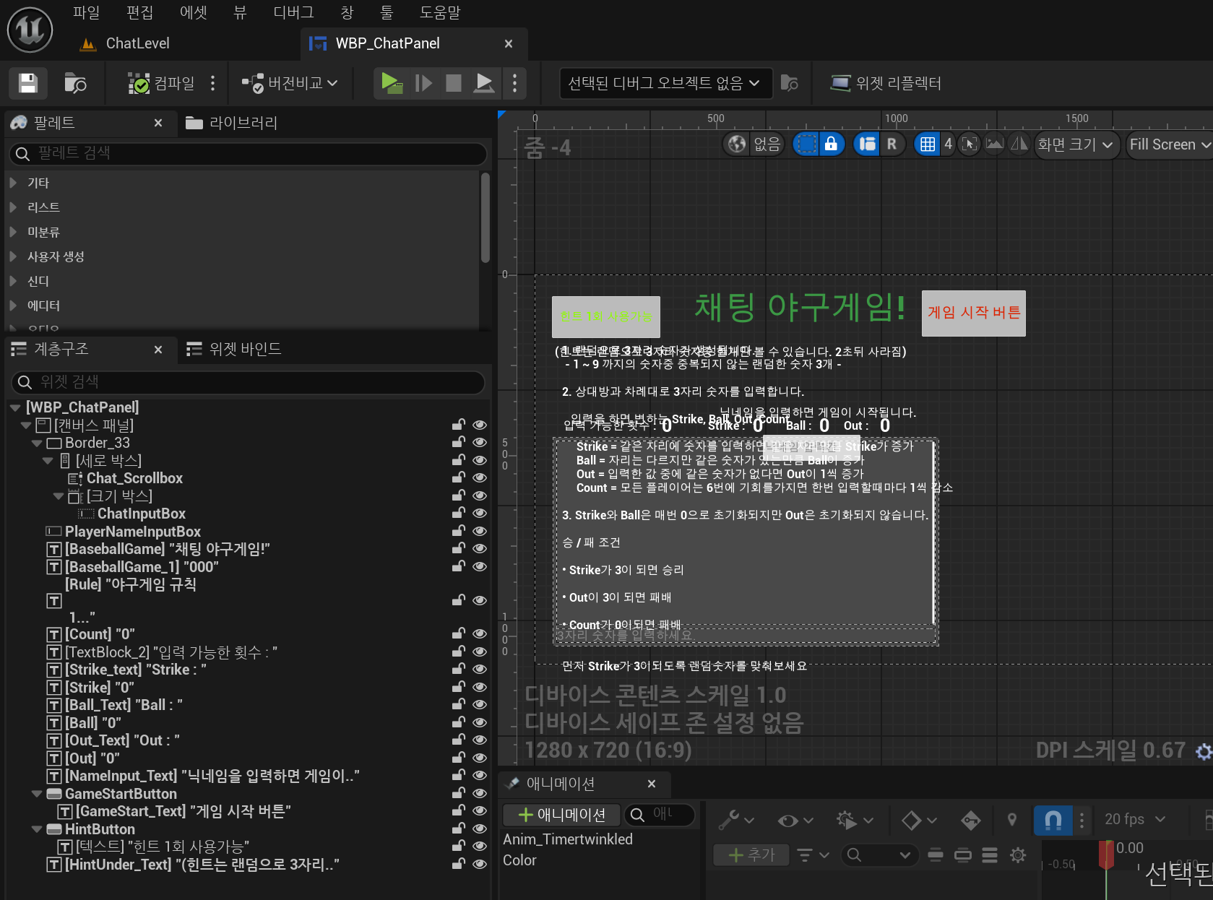The height and width of the screenshot is (900, 1213).
Task: Expand the 리스트 palette category
Action: click(13, 207)
